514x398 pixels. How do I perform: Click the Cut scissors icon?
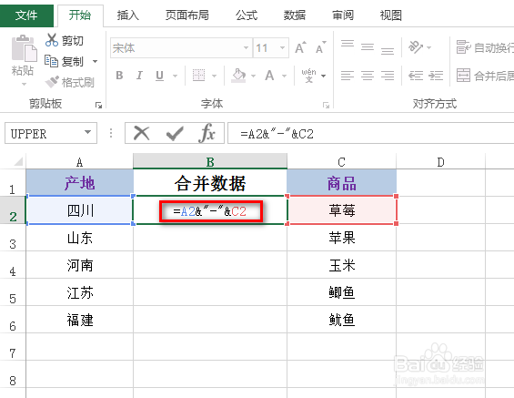(52, 40)
